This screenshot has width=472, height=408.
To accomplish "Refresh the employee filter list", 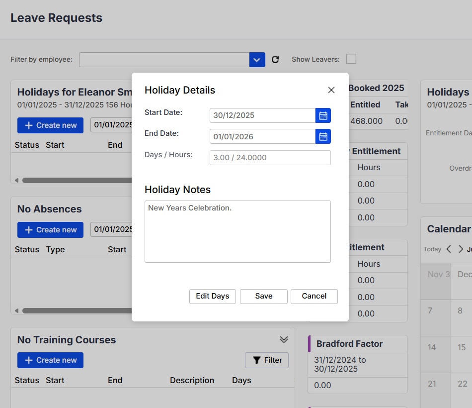I will pyautogui.click(x=275, y=59).
